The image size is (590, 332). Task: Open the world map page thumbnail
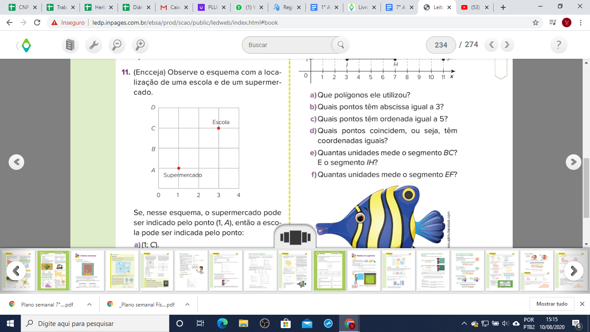[122, 271]
